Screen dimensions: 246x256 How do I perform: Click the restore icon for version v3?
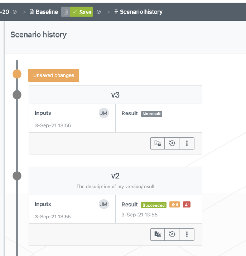(172, 143)
